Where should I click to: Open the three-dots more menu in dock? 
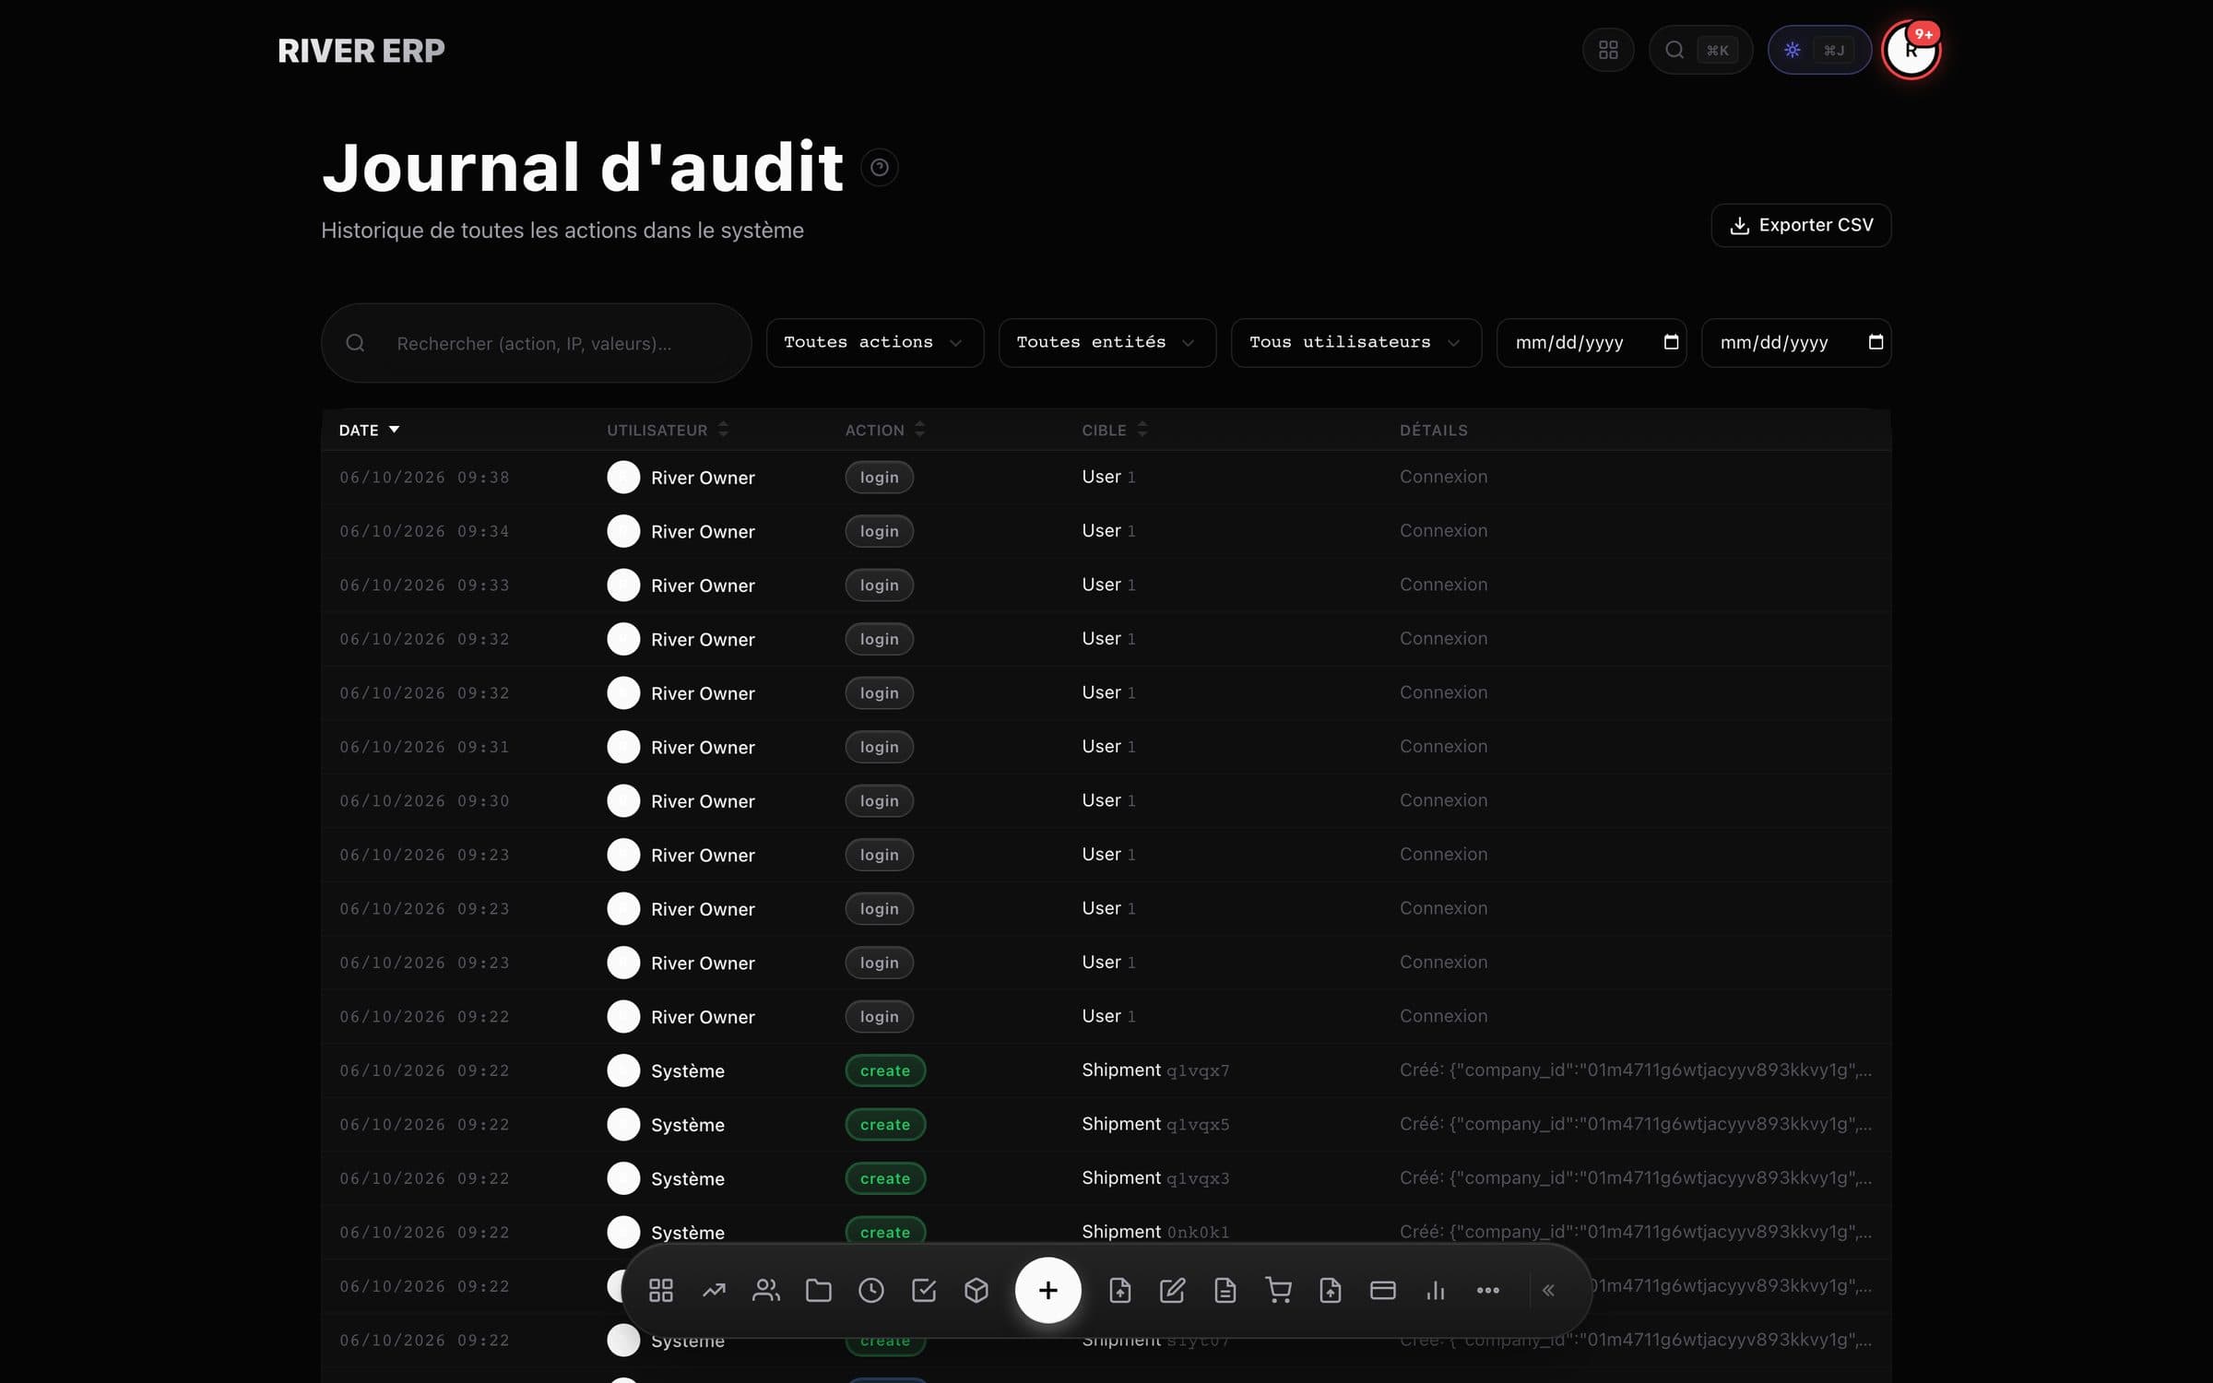(1488, 1290)
